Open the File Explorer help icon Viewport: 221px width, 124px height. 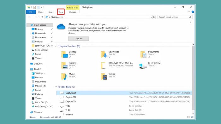pyautogui.click(x=193, y=12)
